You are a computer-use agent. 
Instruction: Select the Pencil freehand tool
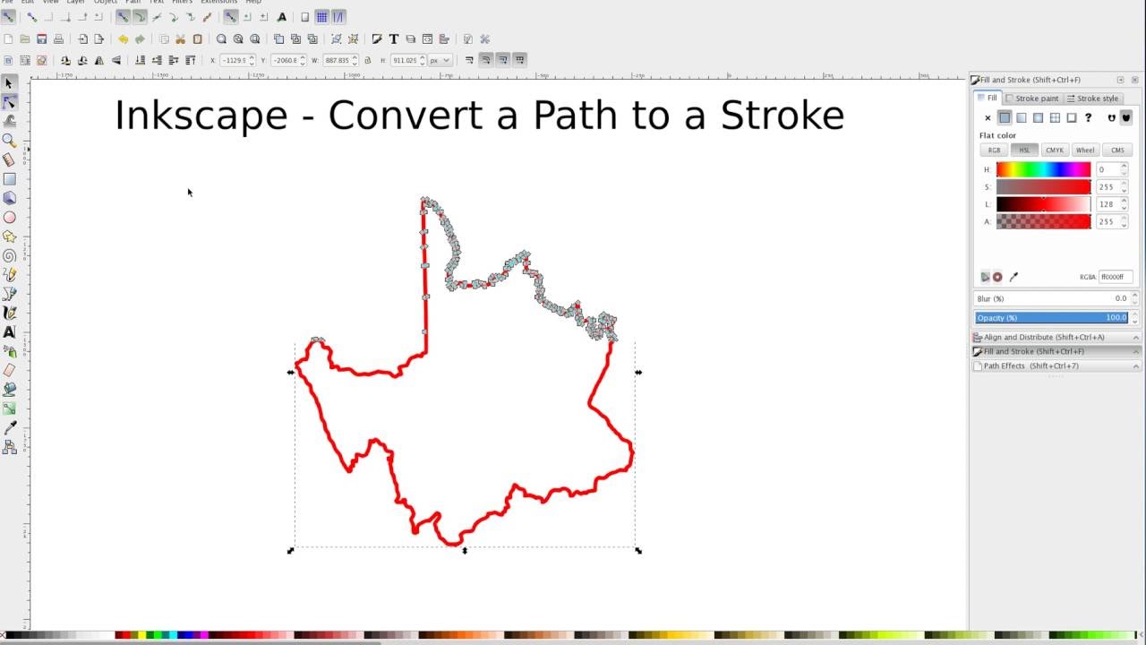click(x=9, y=275)
